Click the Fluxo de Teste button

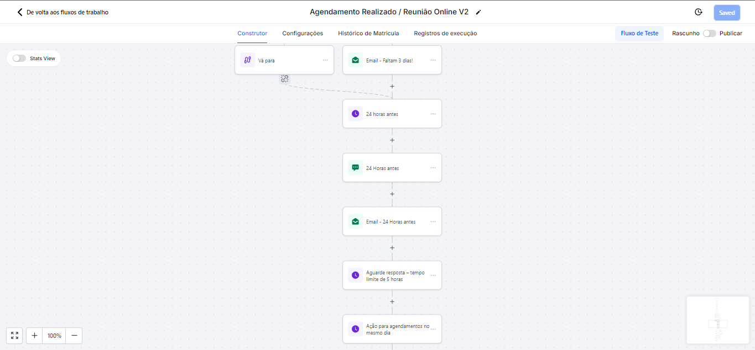click(639, 34)
